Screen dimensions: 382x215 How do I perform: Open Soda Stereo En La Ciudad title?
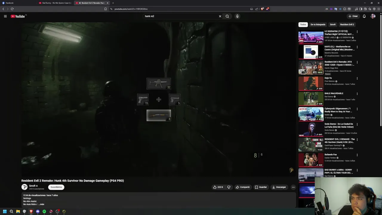[339, 125]
